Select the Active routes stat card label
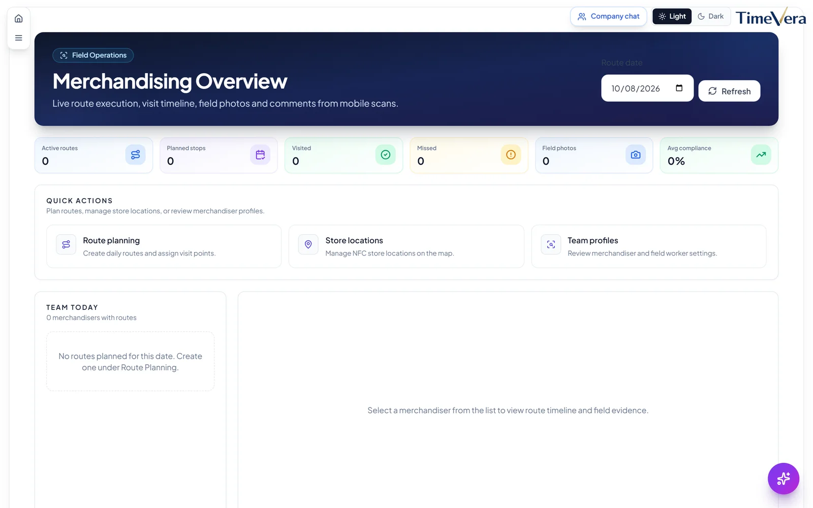The image size is (813, 508). pos(59,148)
